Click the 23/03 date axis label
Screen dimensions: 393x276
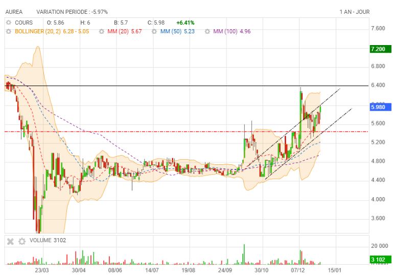click(42, 270)
